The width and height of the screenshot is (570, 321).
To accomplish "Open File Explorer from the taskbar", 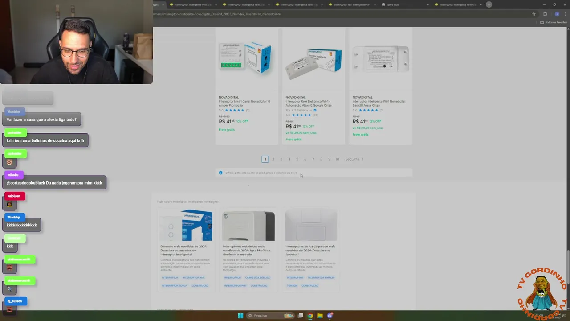I will click(320, 316).
